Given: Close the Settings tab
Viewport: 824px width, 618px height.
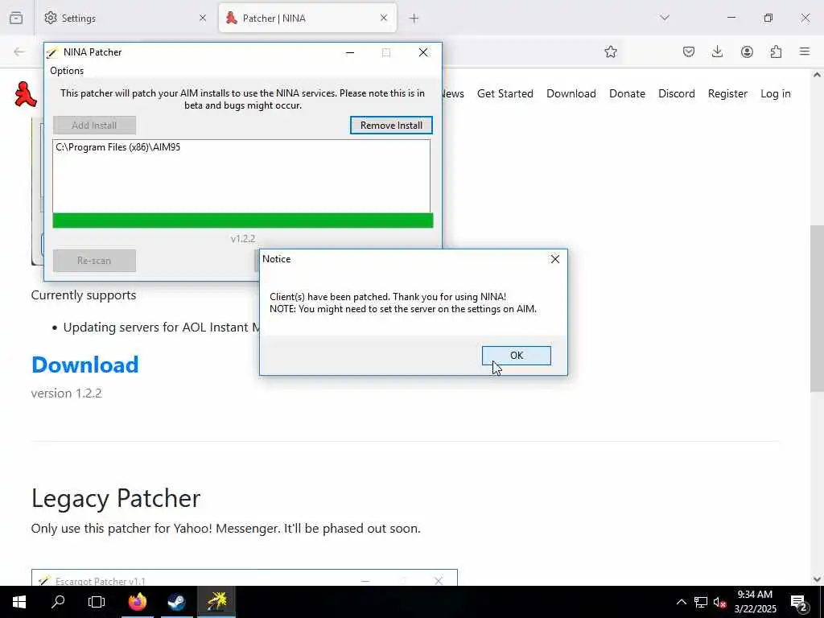Looking at the screenshot, I should click(x=203, y=19).
